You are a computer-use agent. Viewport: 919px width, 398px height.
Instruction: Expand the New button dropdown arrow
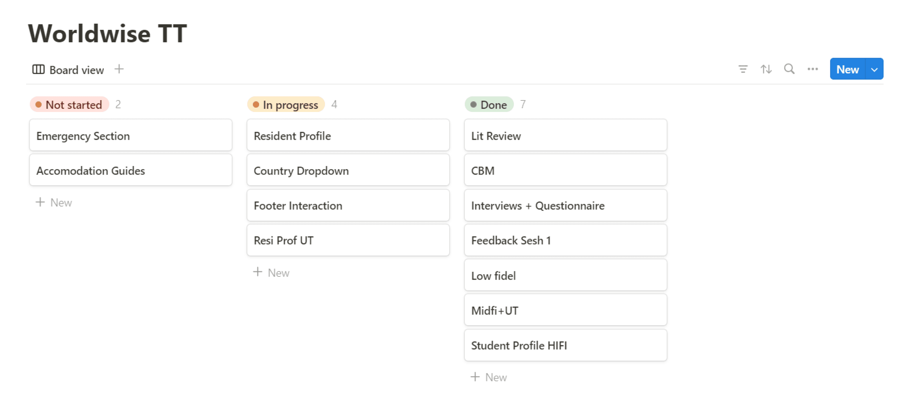pos(874,69)
